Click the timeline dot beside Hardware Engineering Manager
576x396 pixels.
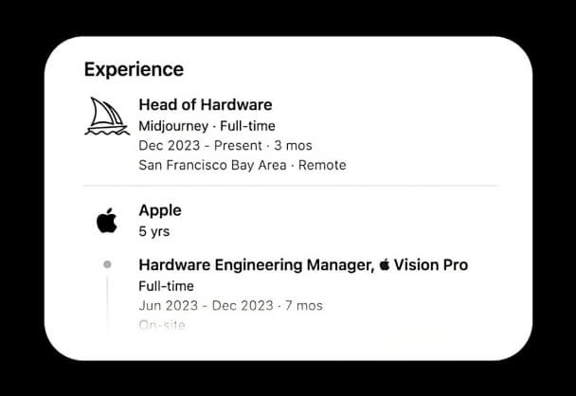click(x=107, y=264)
